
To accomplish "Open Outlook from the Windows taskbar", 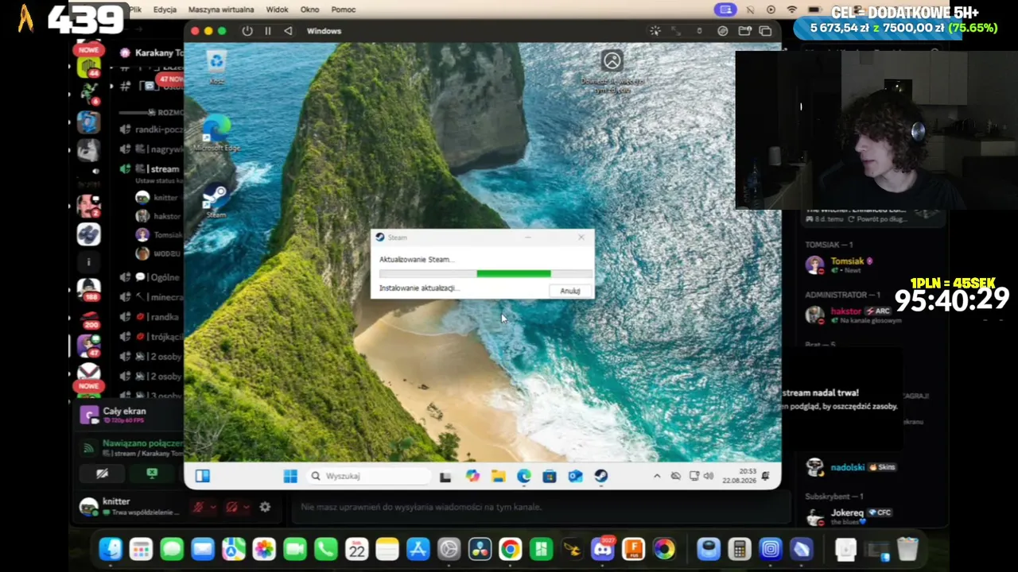I will tap(575, 476).
